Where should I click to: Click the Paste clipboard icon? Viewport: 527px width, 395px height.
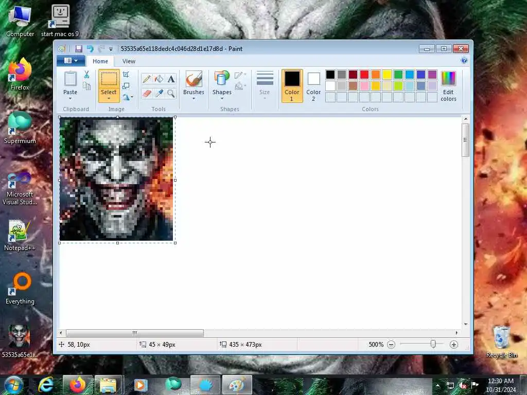tap(70, 79)
